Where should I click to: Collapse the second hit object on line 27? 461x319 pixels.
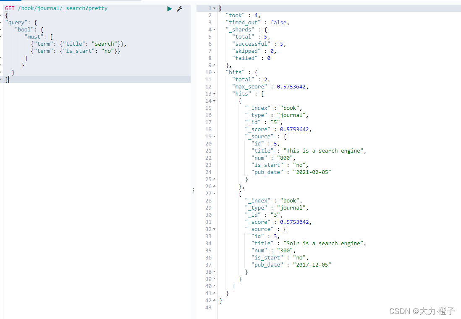[x=214, y=194]
